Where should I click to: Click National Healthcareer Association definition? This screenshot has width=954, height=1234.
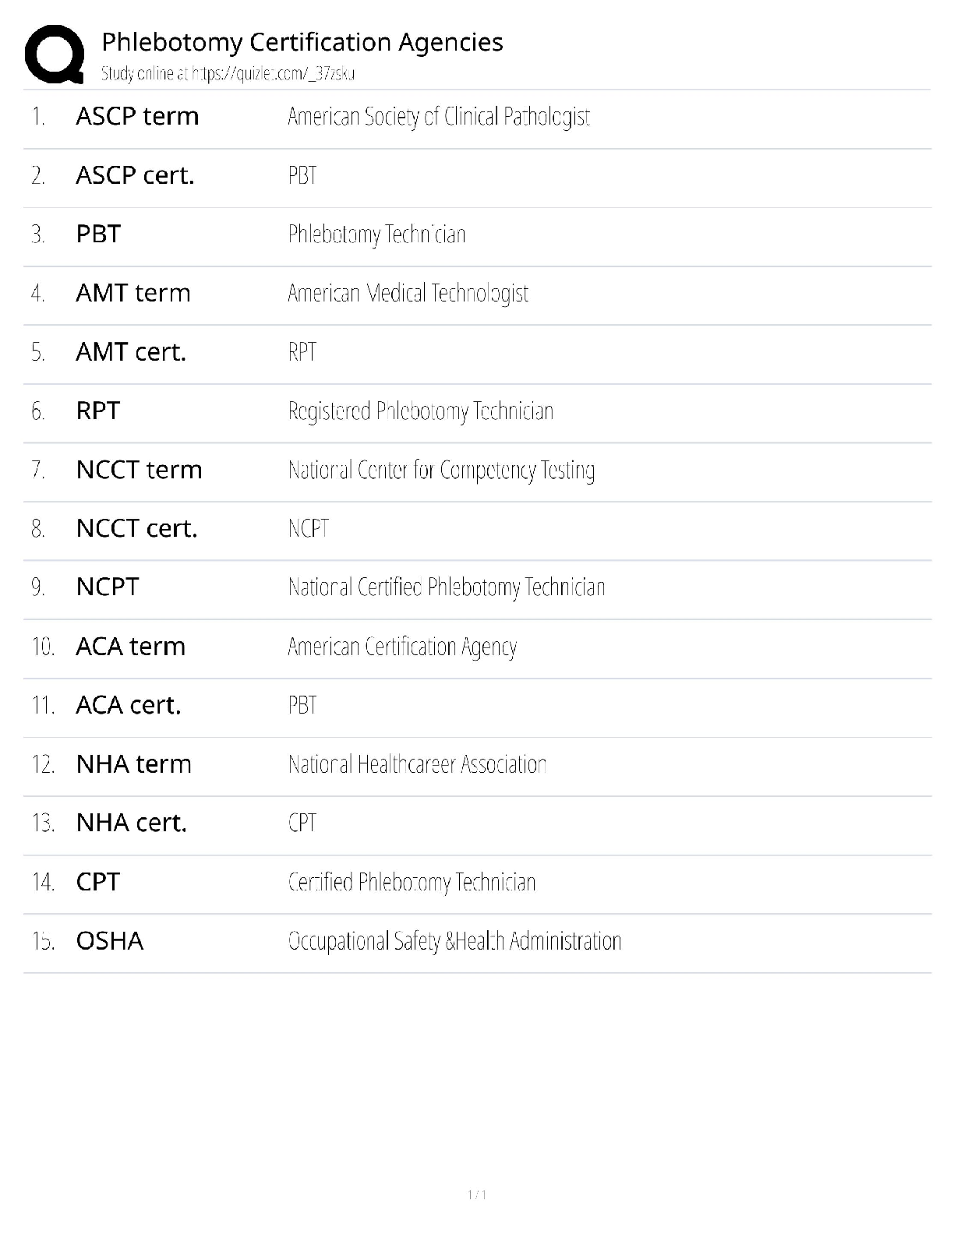point(417,764)
